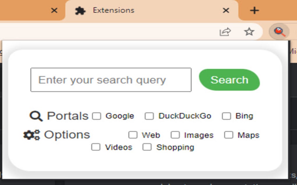Enable the Shopping search option

tap(146, 147)
